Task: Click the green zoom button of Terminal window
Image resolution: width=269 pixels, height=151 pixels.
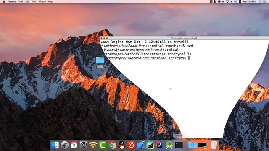Action: (107, 38)
